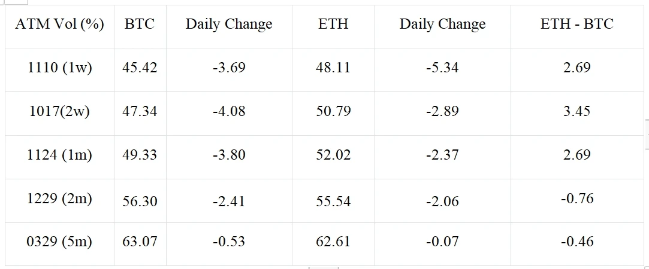Click the 1229 (2m) row label
The width and height of the screenshot is (649, 269).
coord(60,198)
